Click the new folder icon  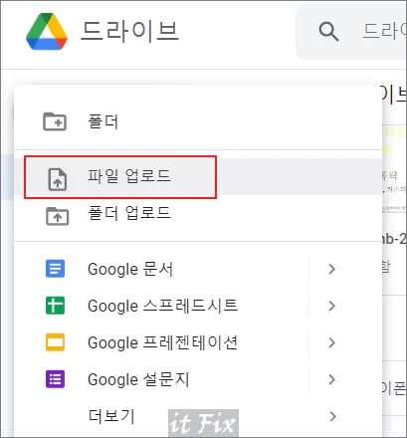[x=55, y=121]
